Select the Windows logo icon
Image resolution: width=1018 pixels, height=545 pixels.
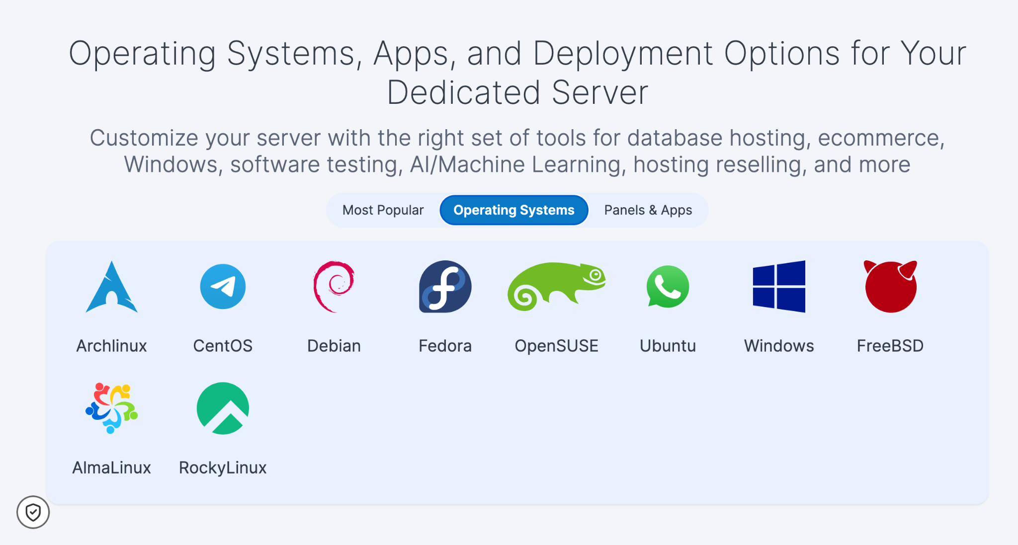[x=779, y=287]
